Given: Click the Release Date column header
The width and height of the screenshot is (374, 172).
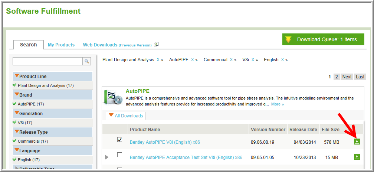Looking at the screenshot, I should 304,130.
